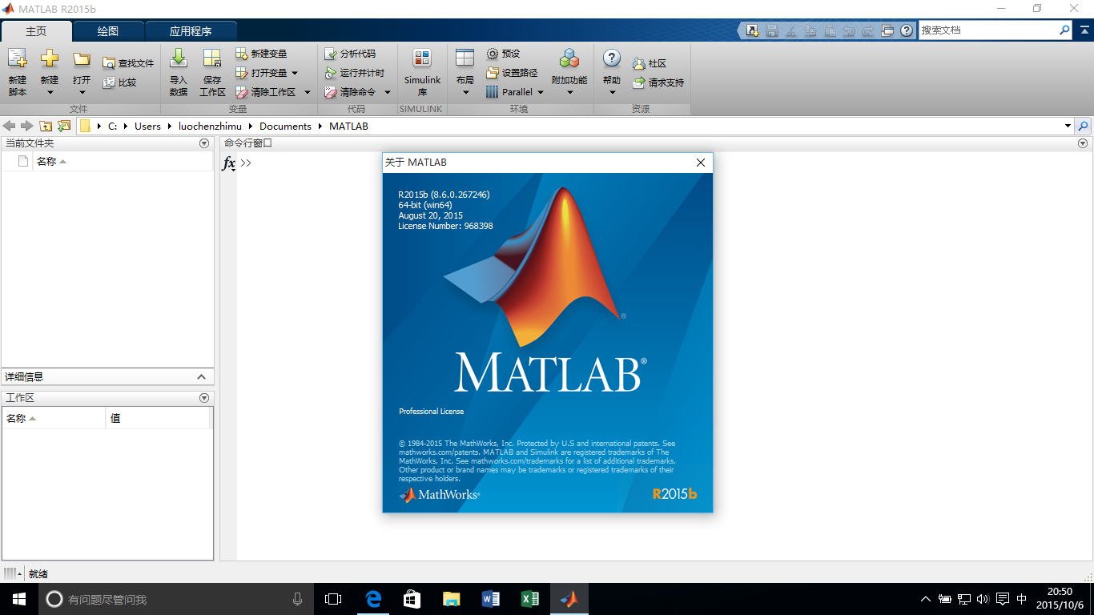Screen dimensions: 1094x615
Task: Open the 命令行窗口 panel actions menu
Action: click(x=1083, y=143)
